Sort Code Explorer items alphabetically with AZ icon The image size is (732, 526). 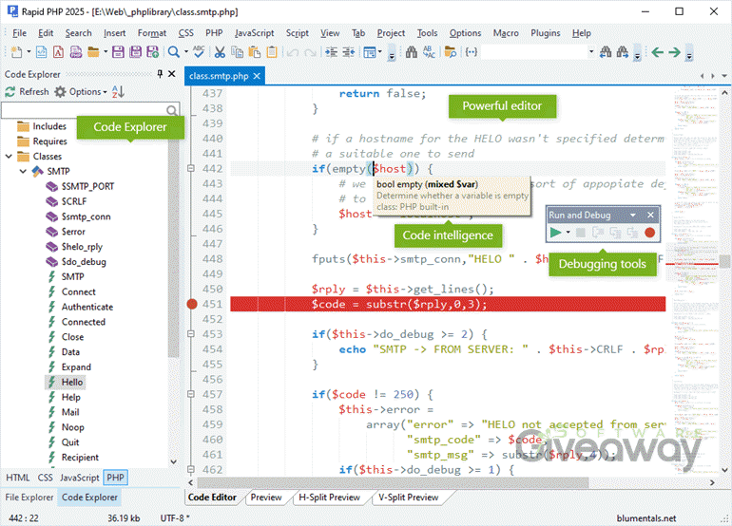pyautogui.click(x=118, y=91)
